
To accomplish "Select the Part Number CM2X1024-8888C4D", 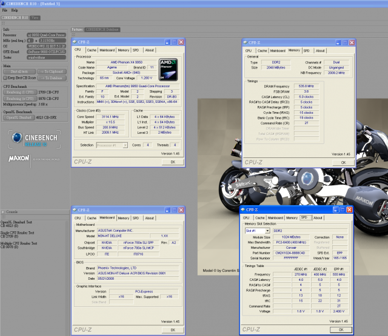I will (291, 253).
